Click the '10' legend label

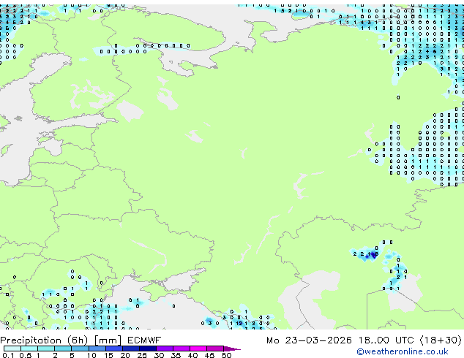(x=91, y=355)
